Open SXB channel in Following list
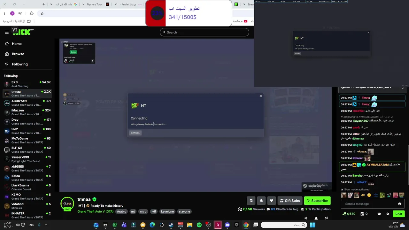 click(27, 84)
